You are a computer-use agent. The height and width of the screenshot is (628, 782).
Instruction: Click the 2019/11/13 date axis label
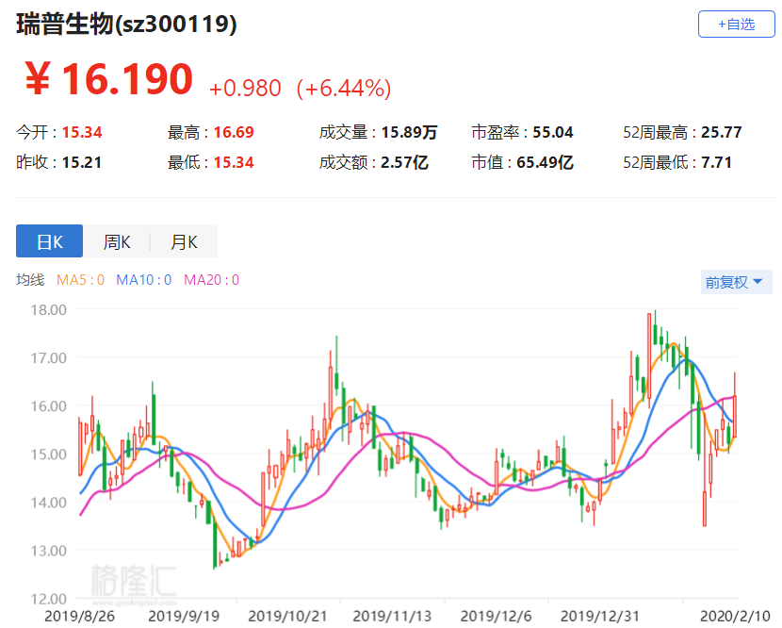coord(392,616)
